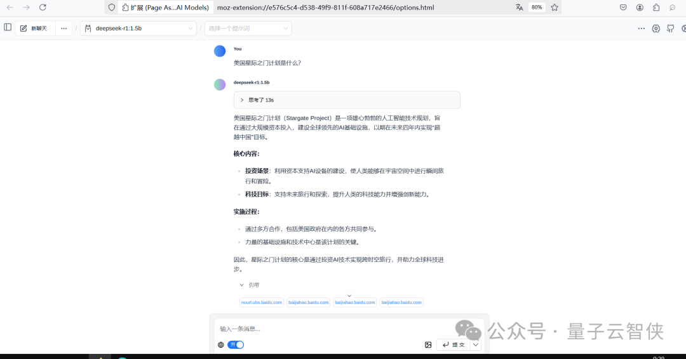Submit the message with 提交 button
Image resolution: width=686 pixels, height=359 pixels.
click(x=454, y=345)
